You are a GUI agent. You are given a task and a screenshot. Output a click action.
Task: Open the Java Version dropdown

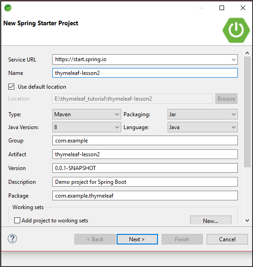87,127
